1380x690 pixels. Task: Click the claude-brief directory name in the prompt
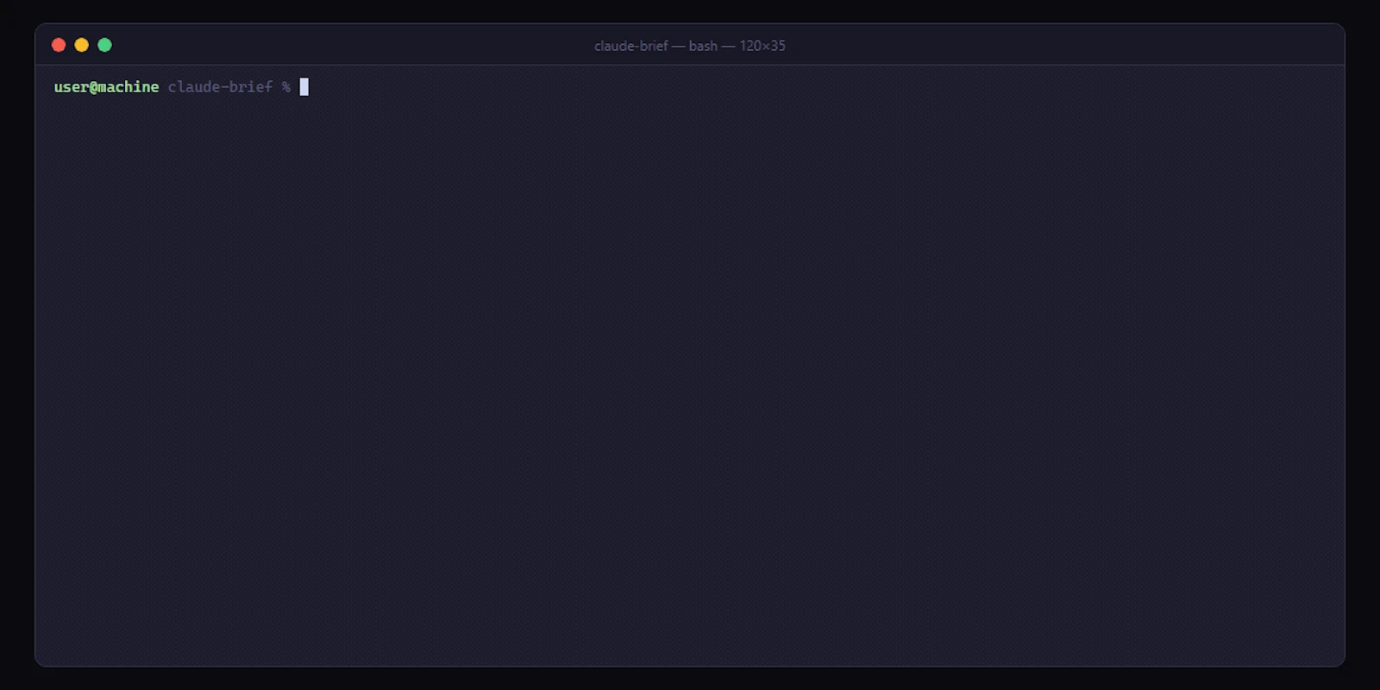pyautogui.click(x=220, y=86)
